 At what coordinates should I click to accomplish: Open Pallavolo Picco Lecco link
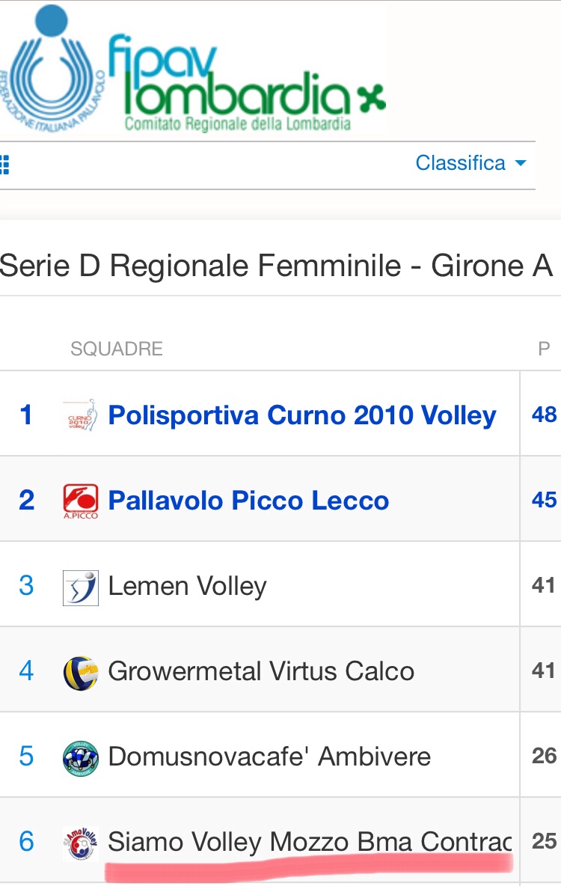[248, 501]
